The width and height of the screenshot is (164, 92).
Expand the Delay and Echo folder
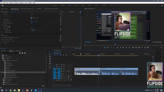click(x=2, y=79)
